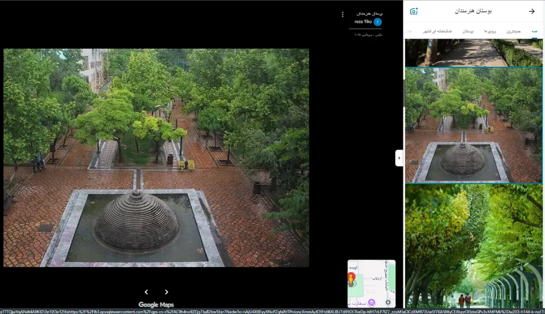Click the back arrow in photo panel header

[532, 11]
